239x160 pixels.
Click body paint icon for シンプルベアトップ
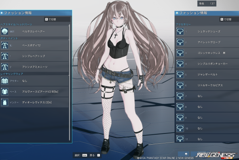[5, 56]
